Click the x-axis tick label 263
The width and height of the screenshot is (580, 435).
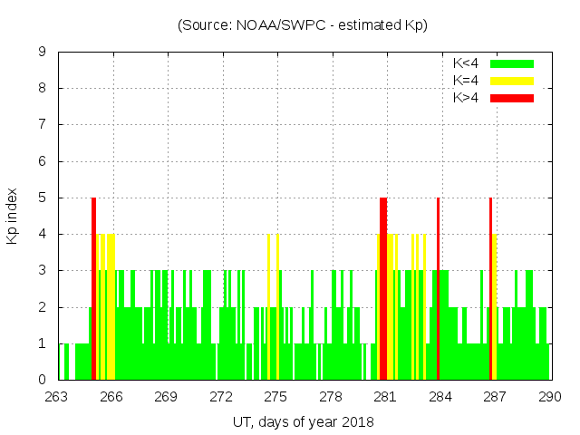[x=57, y=397]
